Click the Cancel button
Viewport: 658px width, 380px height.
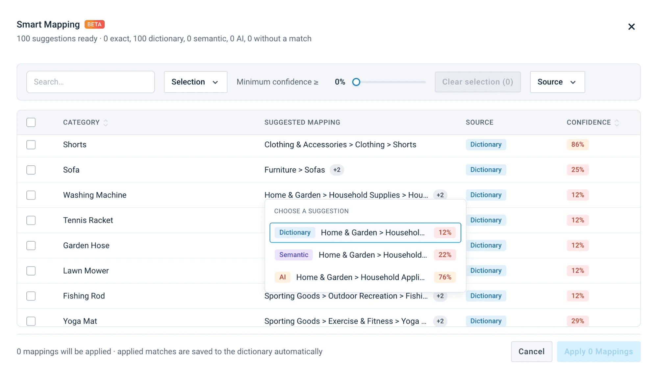coord(531,352)
